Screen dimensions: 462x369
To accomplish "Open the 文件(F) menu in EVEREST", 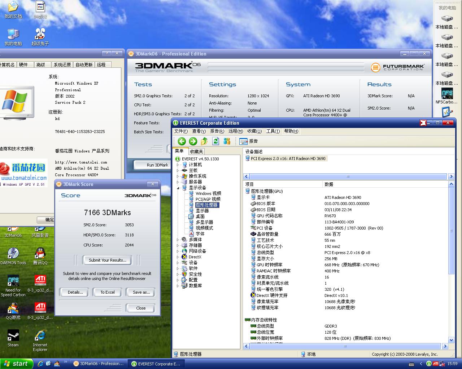I will coord(181,131).
